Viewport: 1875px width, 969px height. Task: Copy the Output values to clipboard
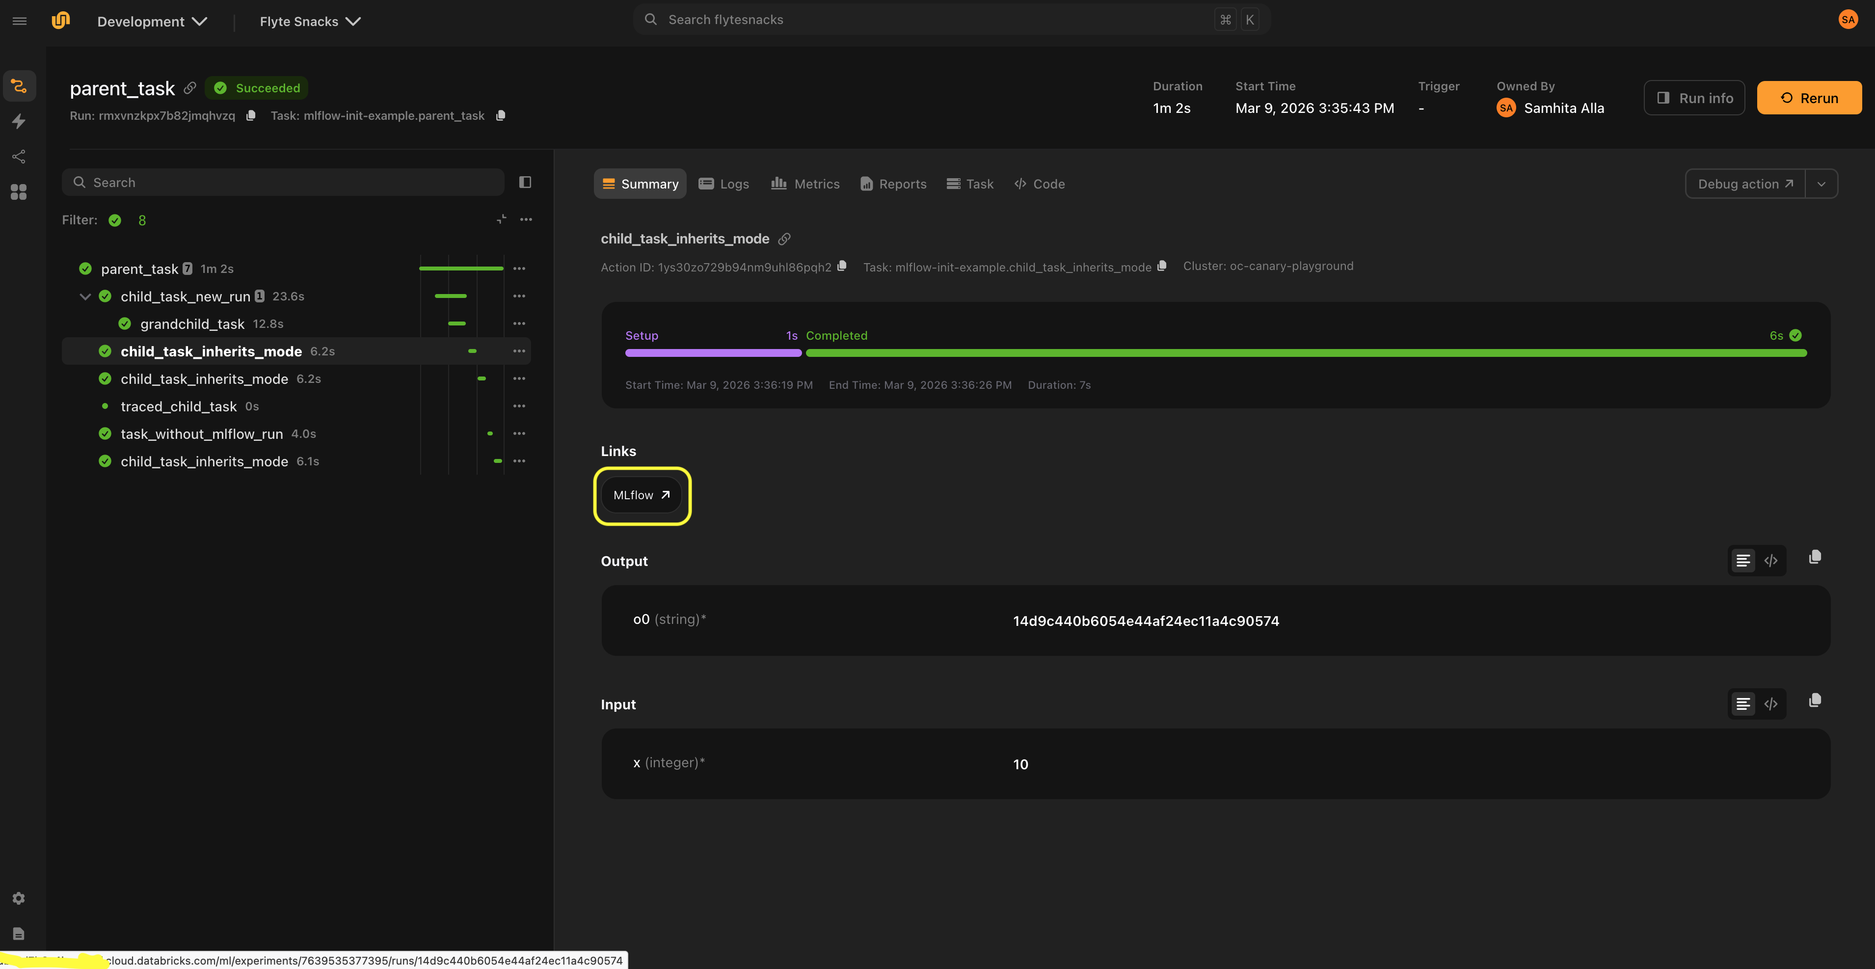point(1815,558)
